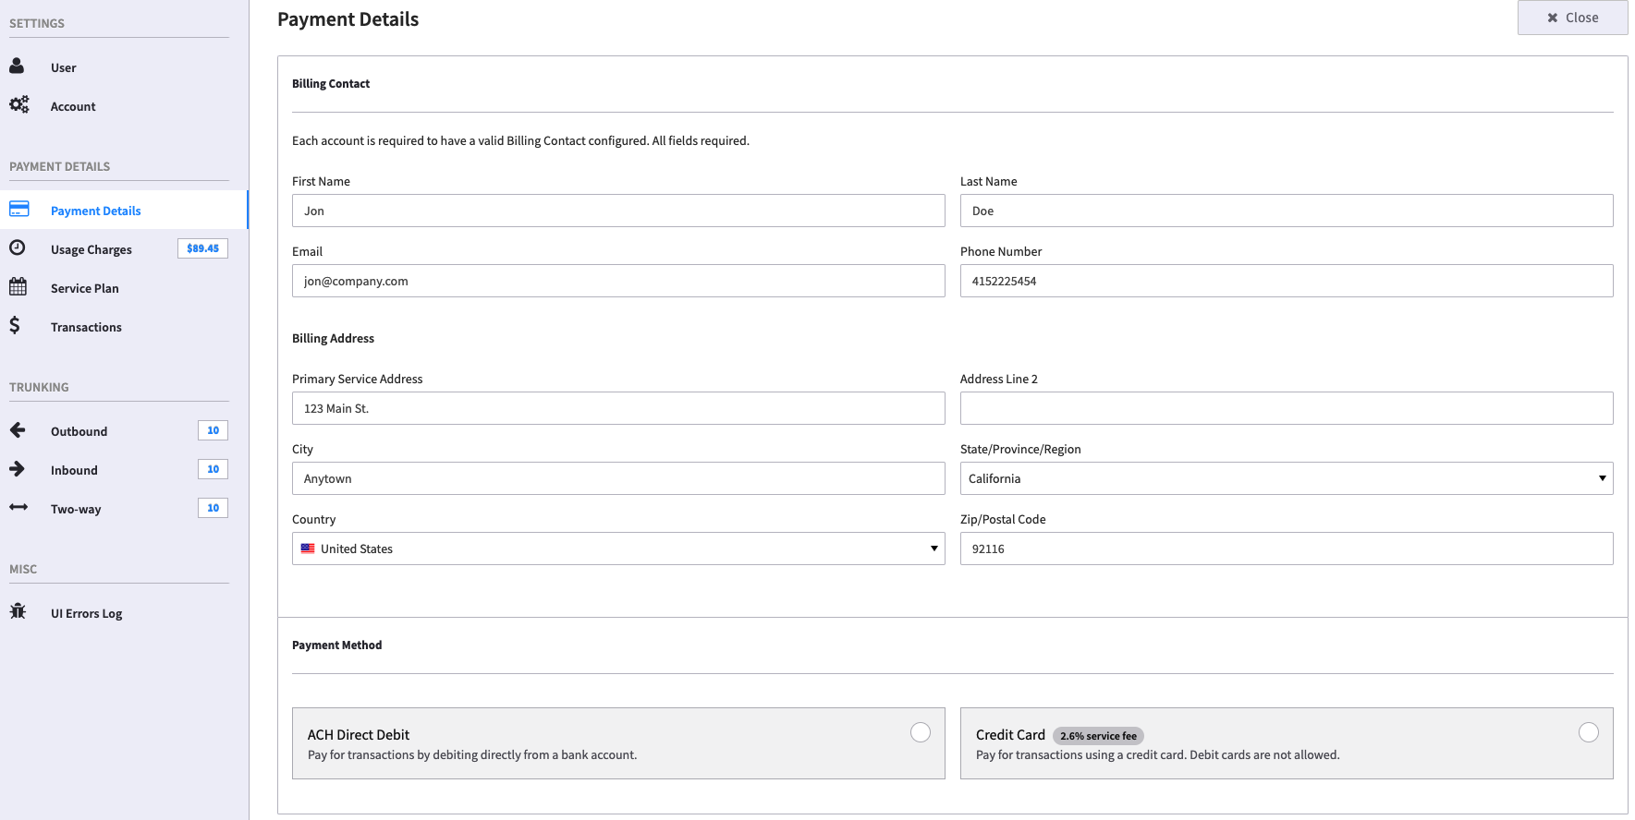Image resolution: width=1635 pixels, height=820 pixels.
Task: Click 'Each account is required' notice text
Action: [x=520, y=141]
